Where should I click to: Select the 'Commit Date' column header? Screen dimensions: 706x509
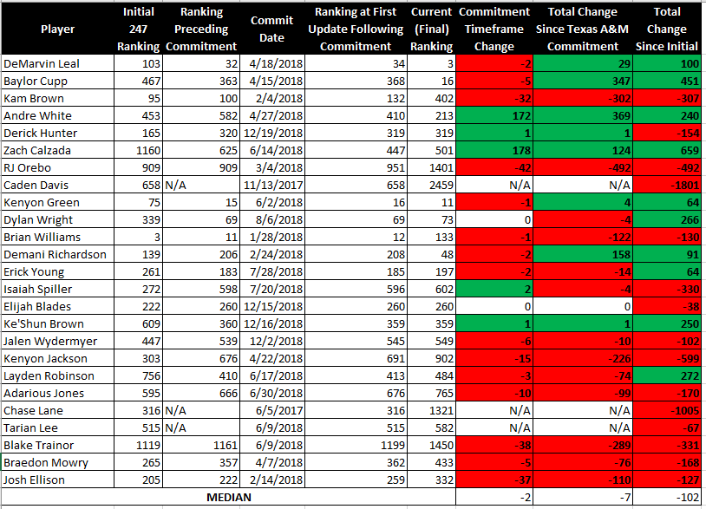272,29
